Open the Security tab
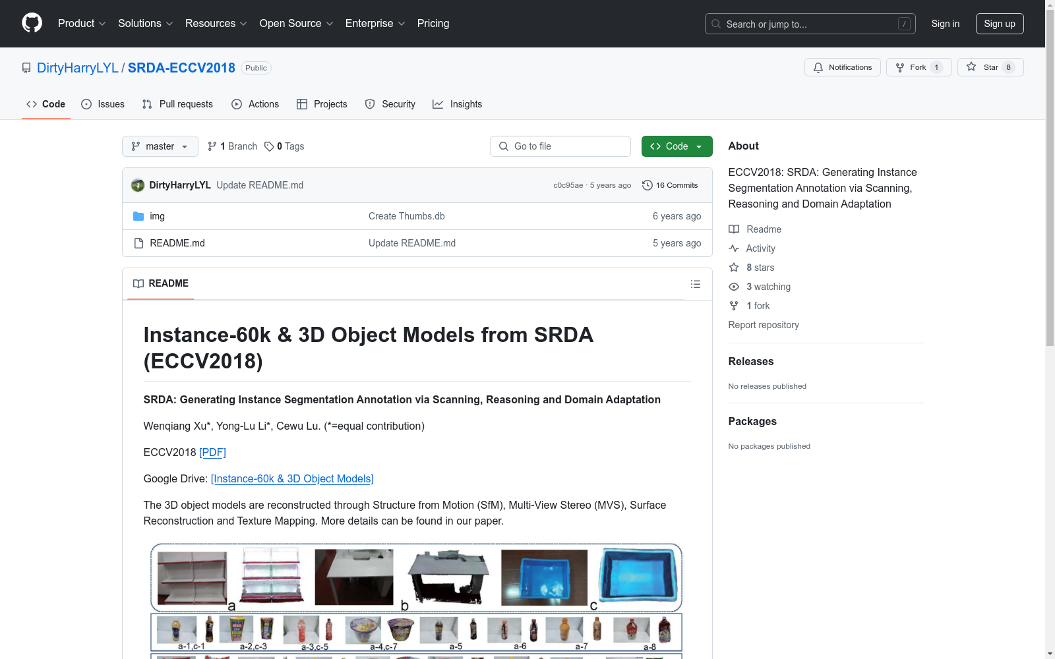This screenshot has height=659, width=1055. pos(390,104)
